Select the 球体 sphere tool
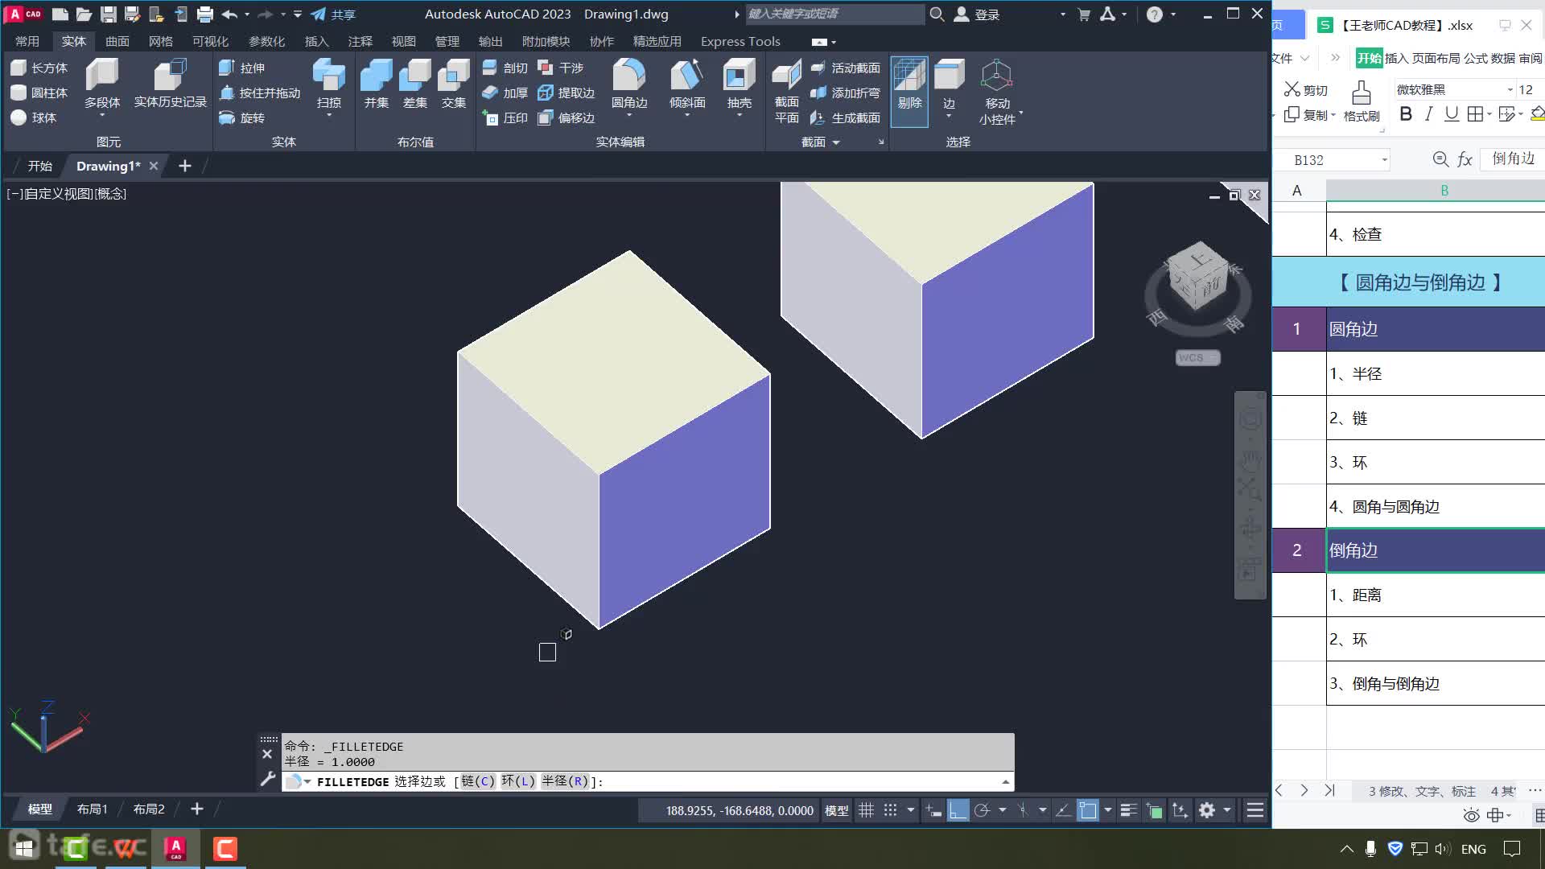 click(x=34, y=118)
